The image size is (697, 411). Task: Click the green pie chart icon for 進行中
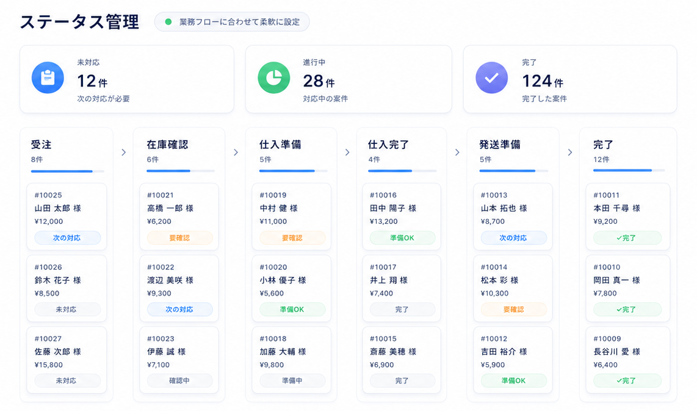[x=274, y=78]
